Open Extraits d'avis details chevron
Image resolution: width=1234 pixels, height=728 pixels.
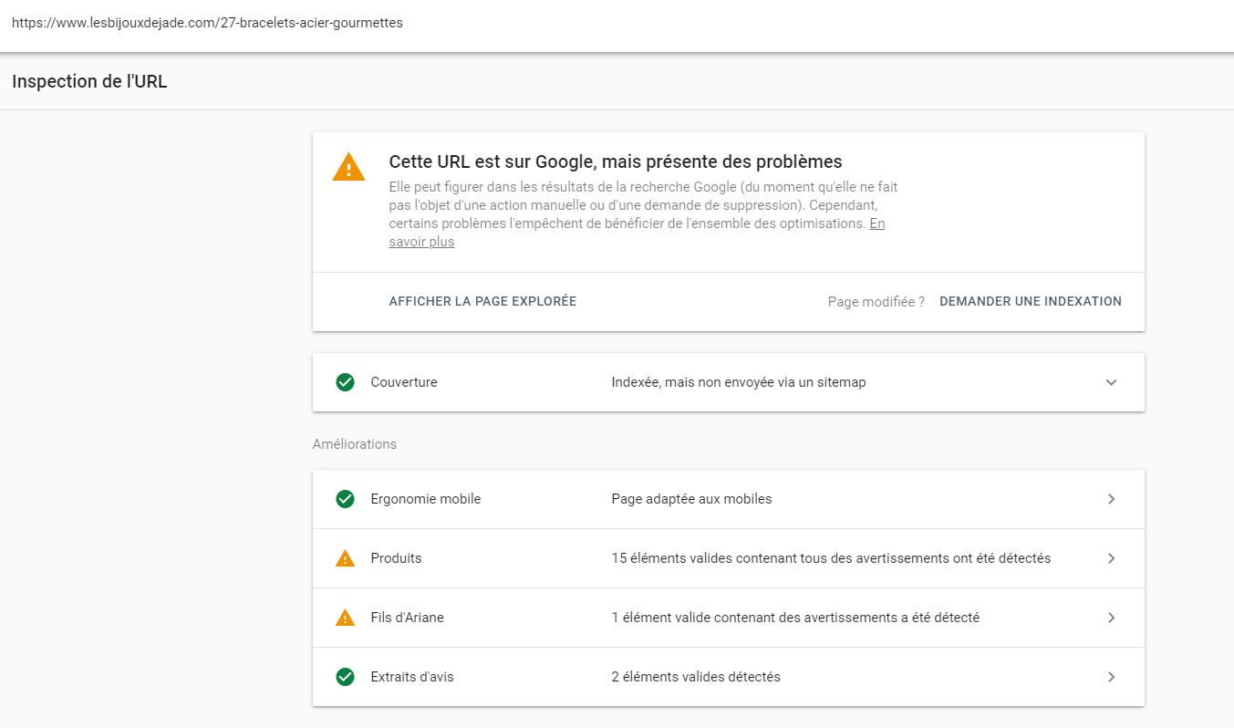(x=1111, y=677)
